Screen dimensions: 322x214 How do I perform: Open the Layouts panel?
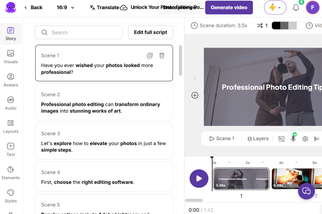(11, 127)
